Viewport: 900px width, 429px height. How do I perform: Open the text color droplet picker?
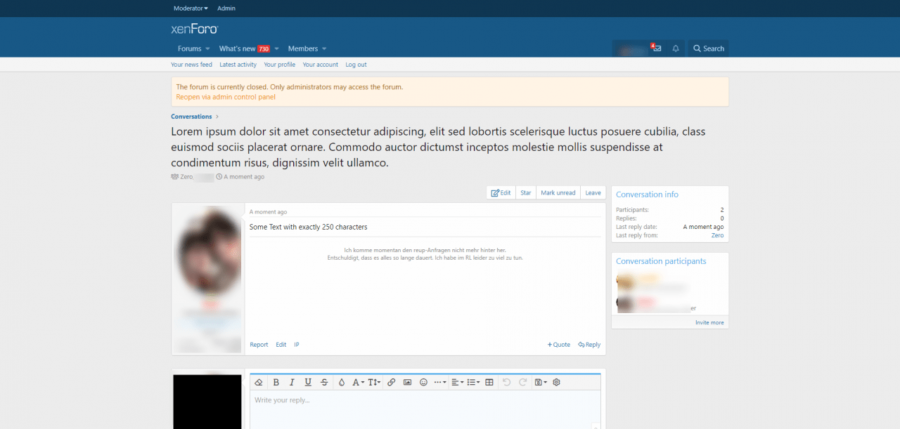coord(342,383)
